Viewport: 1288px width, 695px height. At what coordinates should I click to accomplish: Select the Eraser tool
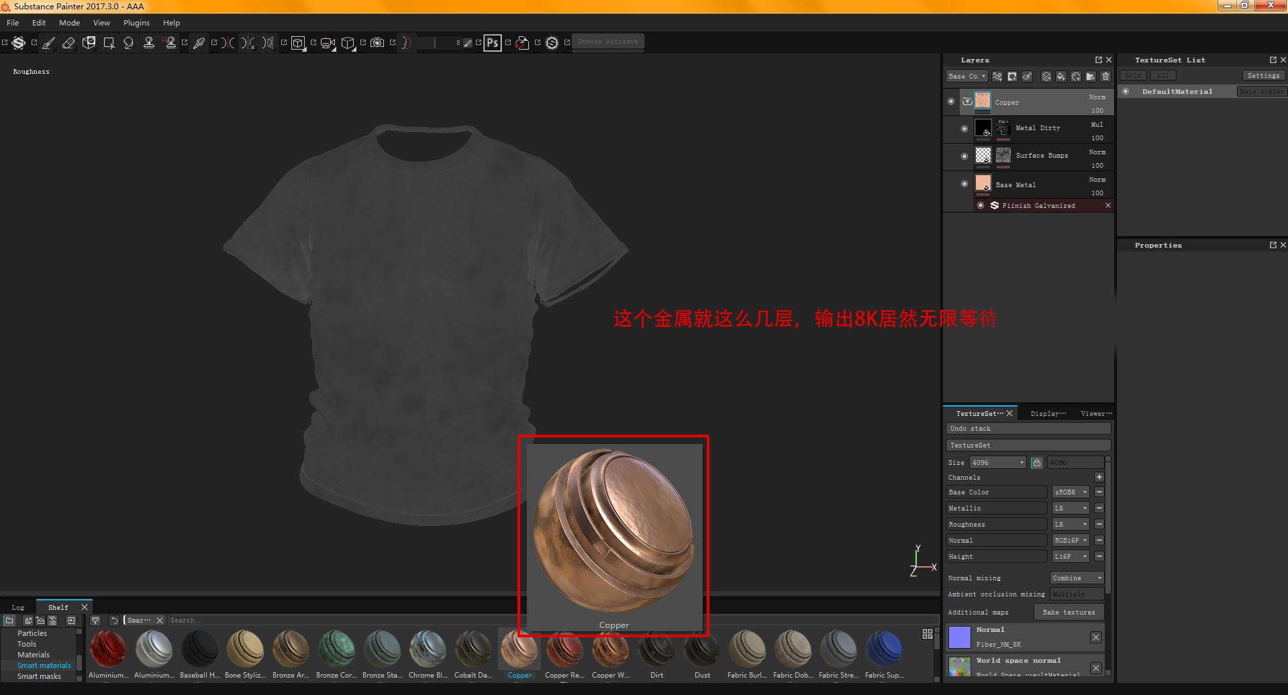coord(68,43)
